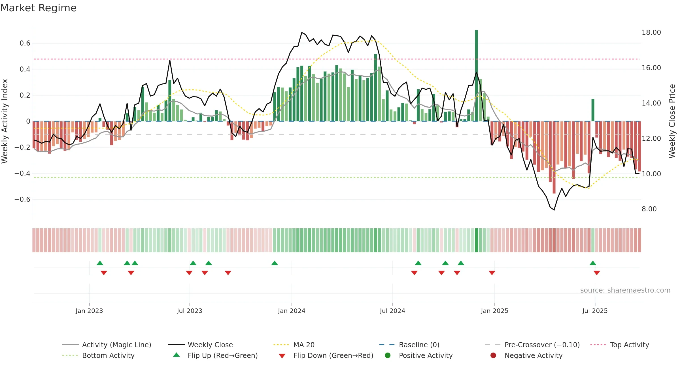Click the tallest green activity bar near 0.7
The image size is (680, 382).
pos(476,76)
